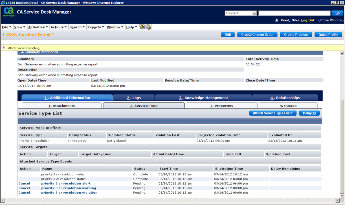Click the Priority 3 Resolution service type cell
The width and height of the screenshot is (345, 205).
coord(34,141)
